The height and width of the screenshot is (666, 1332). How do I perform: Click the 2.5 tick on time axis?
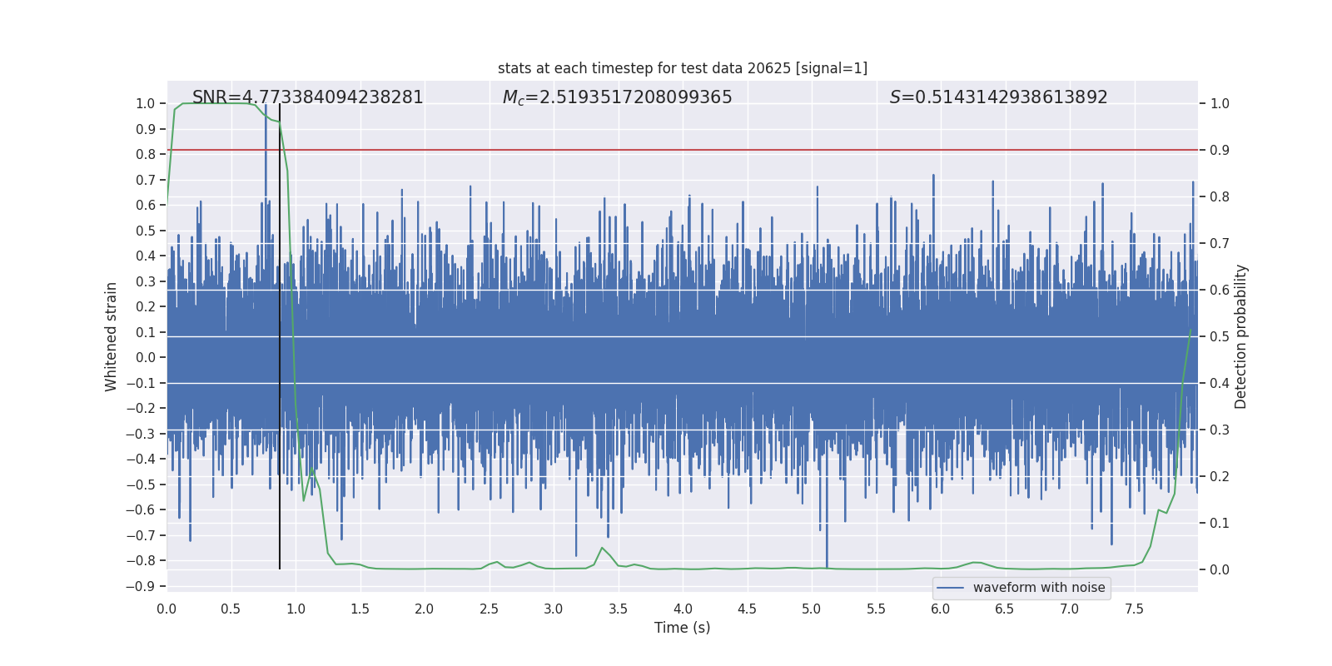click(489, 609)
